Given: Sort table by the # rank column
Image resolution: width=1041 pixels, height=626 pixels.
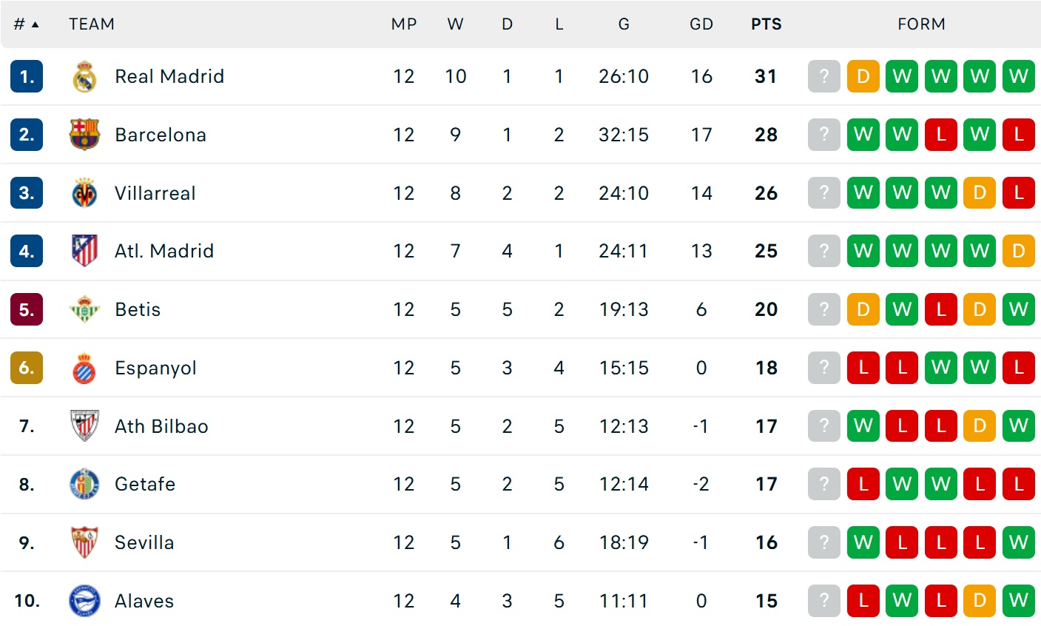Looking at the screenshot, I should [26, 24].
